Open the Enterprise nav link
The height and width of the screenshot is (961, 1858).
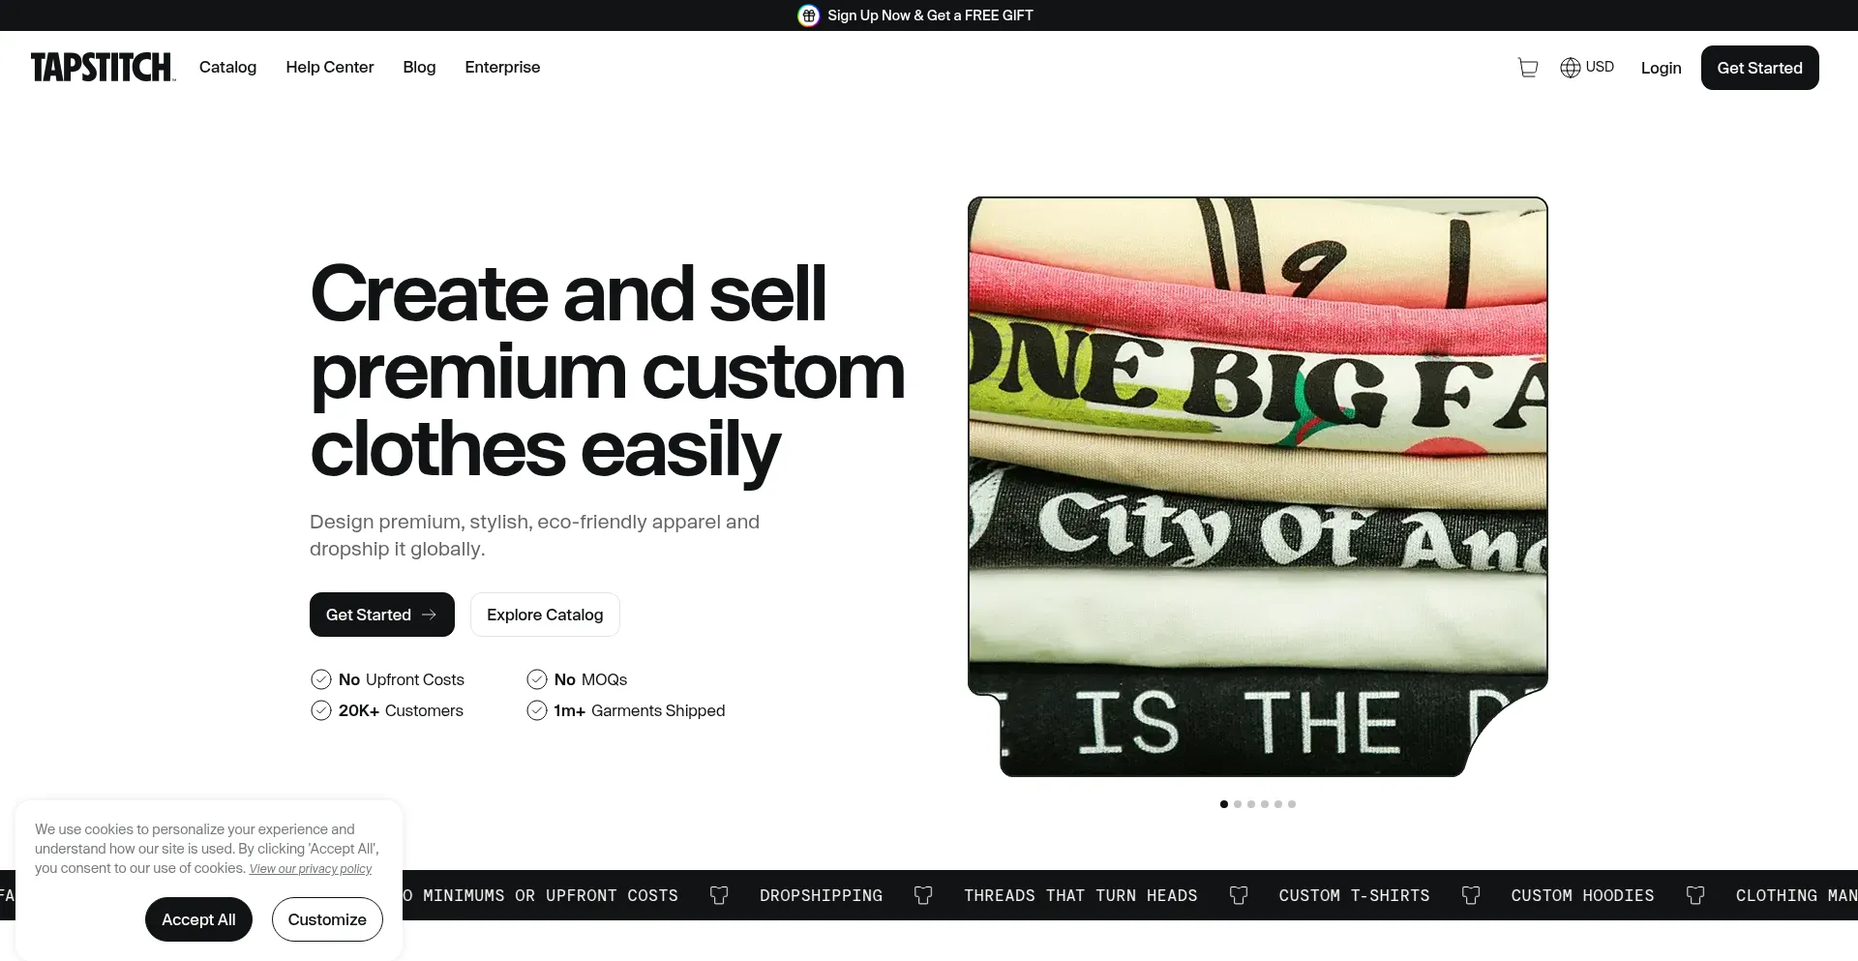pos(502,67)
